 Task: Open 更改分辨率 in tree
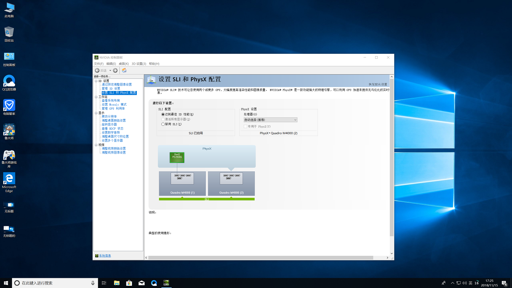pos(109,117)
